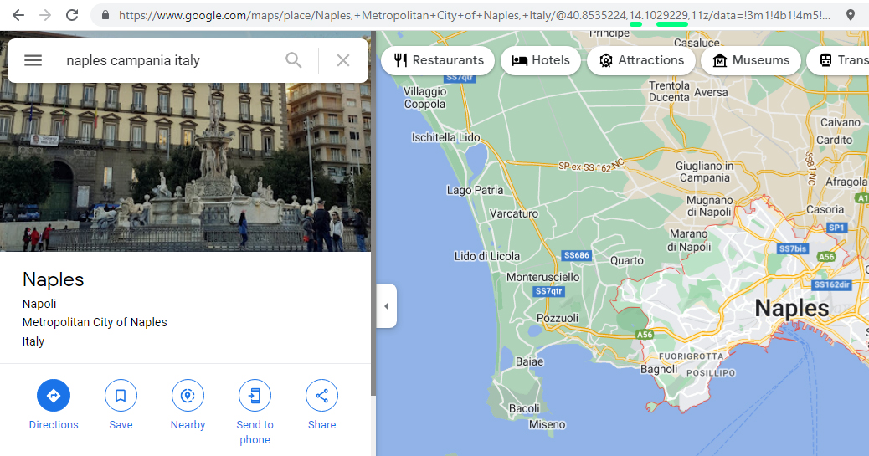Click the Posillipo map label
This screenshot has height=456, width=869.
tap(711, 373)
